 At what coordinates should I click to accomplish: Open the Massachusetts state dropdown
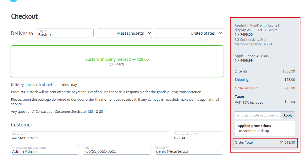click(x=125, y=33)
